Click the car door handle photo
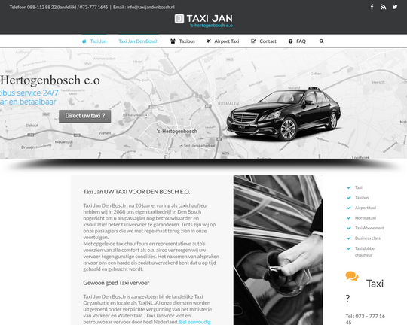The height and width of the screenshot is (325, 407). pyautogui.click(x=278, y=250)
